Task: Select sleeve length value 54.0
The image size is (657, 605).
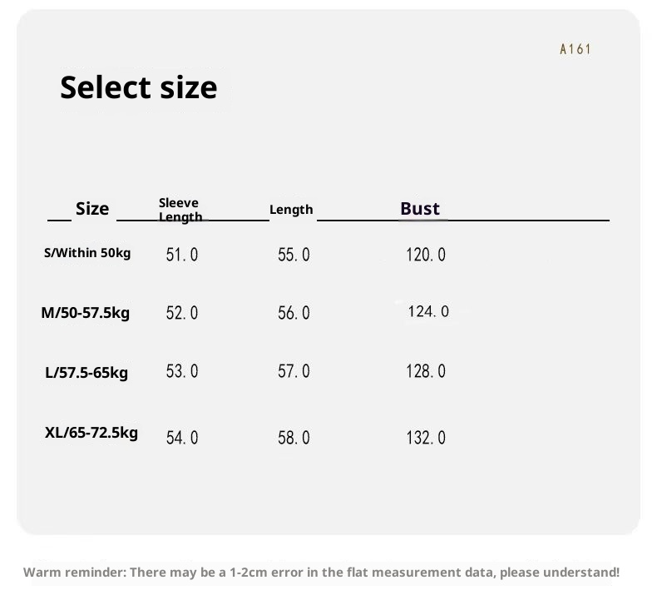Action: 182,438
